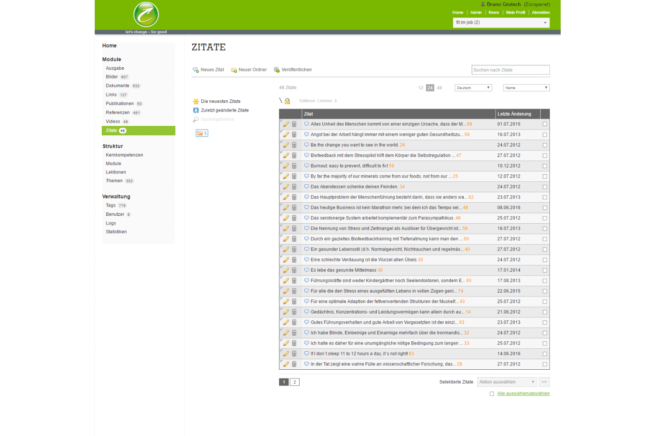Viewport: 655px width, 436px height.
Task: Toggle the 'Alle auswählen/abwählen' checkbox
Action: 492,394
